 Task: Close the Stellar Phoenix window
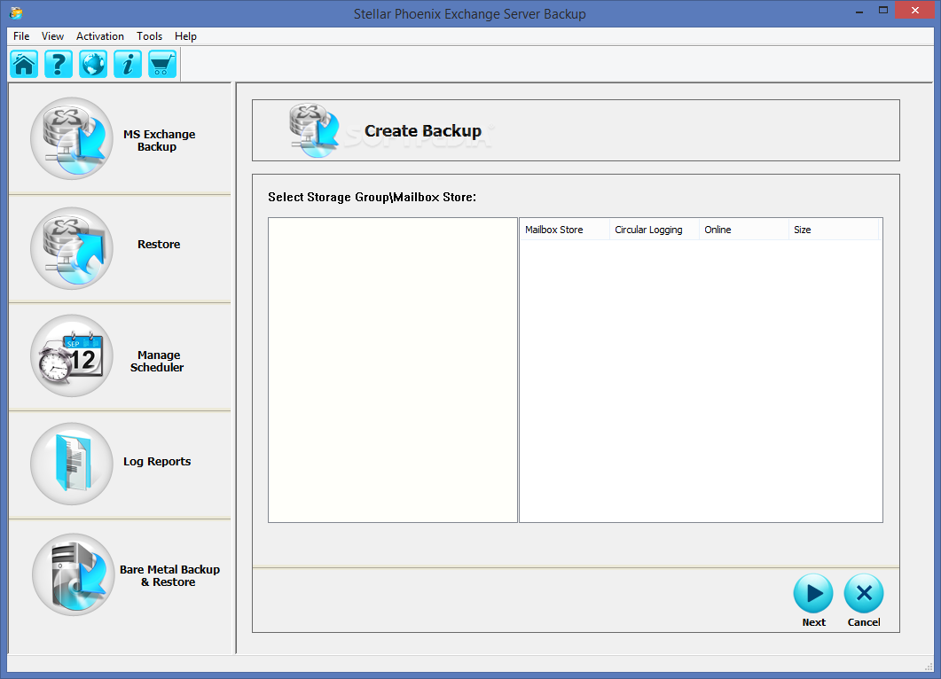tap(914, 11)
